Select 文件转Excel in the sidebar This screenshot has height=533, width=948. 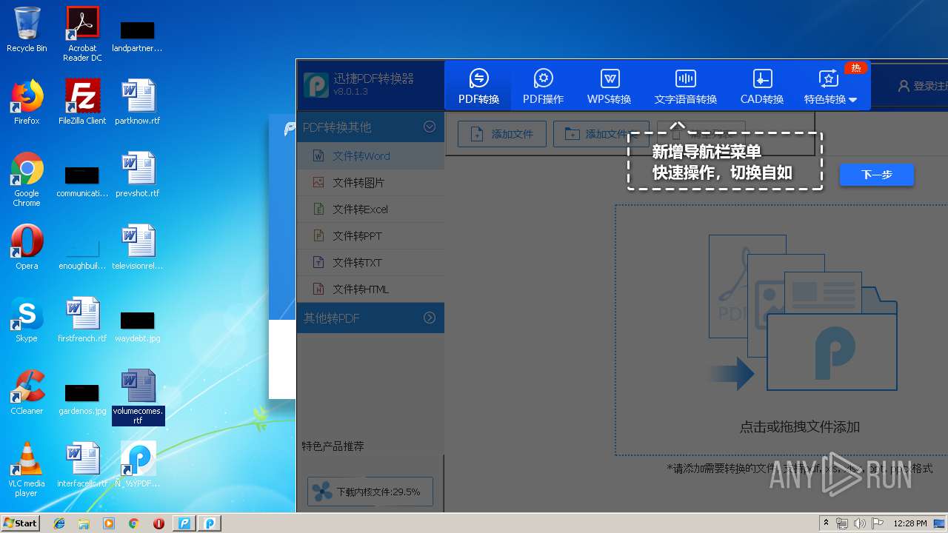pos(370,209)
